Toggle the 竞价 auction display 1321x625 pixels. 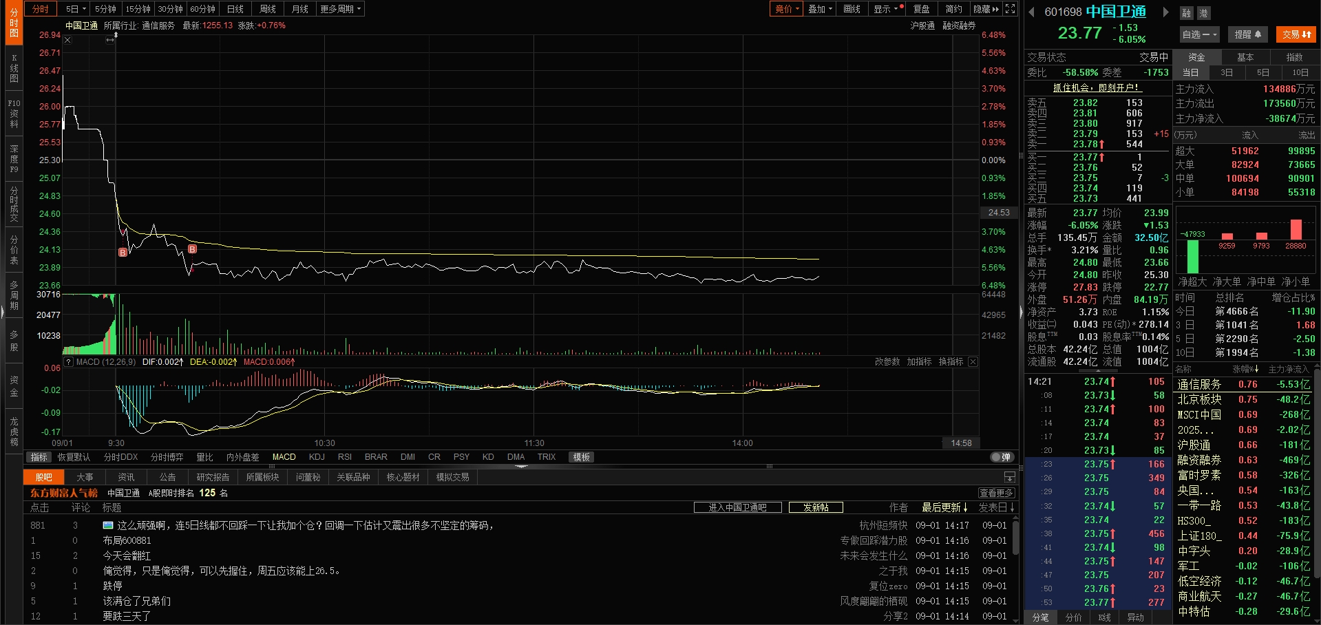tap(787, 9)
